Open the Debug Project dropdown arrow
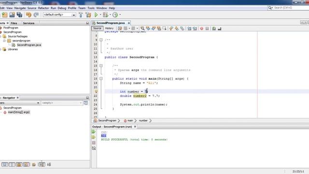This screenshot has height=174, width=309. [110, 15]
